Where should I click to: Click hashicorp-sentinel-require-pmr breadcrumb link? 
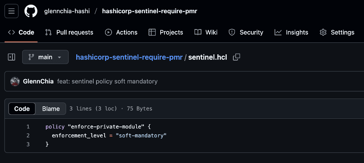pos(129,57)
